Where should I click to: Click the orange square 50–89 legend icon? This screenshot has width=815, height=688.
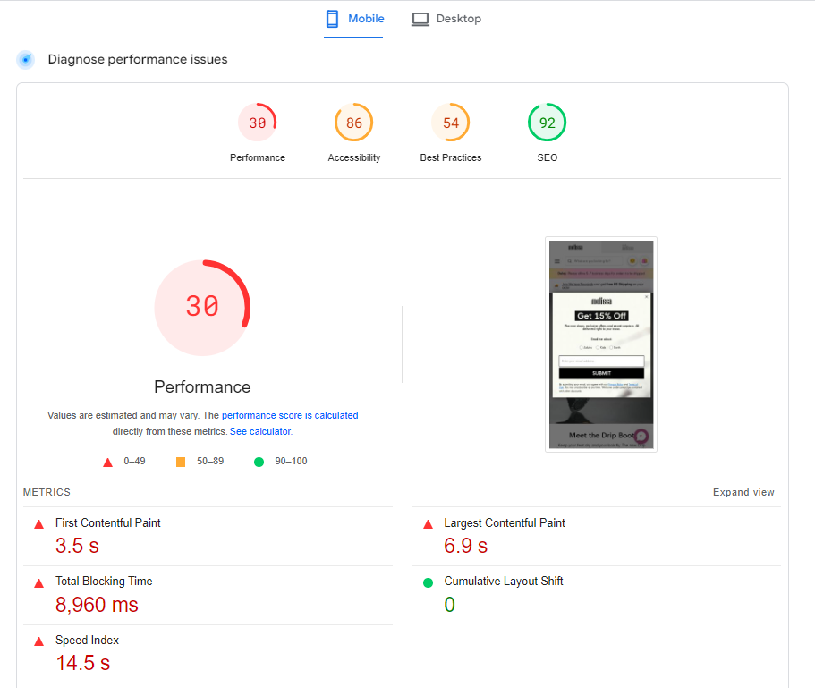tap(181, 462)
